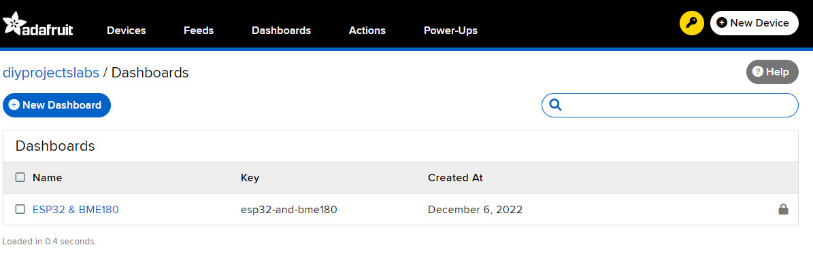Toggle the select-all checkbox beside Name
This screenshot has width=813, height=260.
click(x=20, y=177)
